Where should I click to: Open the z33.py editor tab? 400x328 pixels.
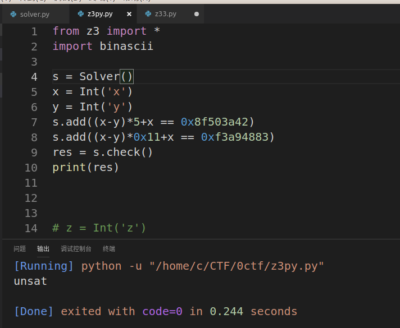[165, 14]
